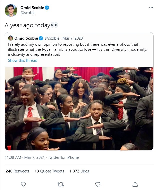Click the Omid Scobie display name at top

click(32, 8)
